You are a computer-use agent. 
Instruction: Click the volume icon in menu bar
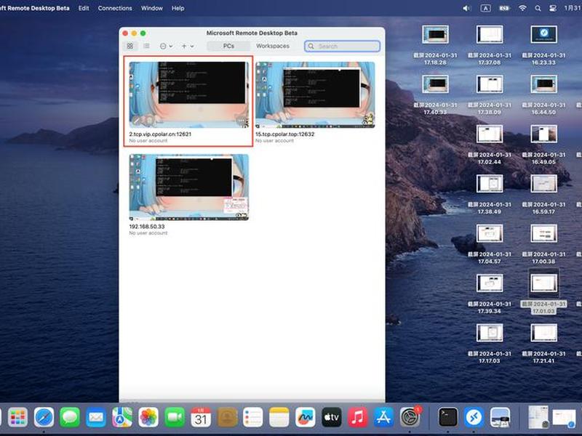click(466, 8)
